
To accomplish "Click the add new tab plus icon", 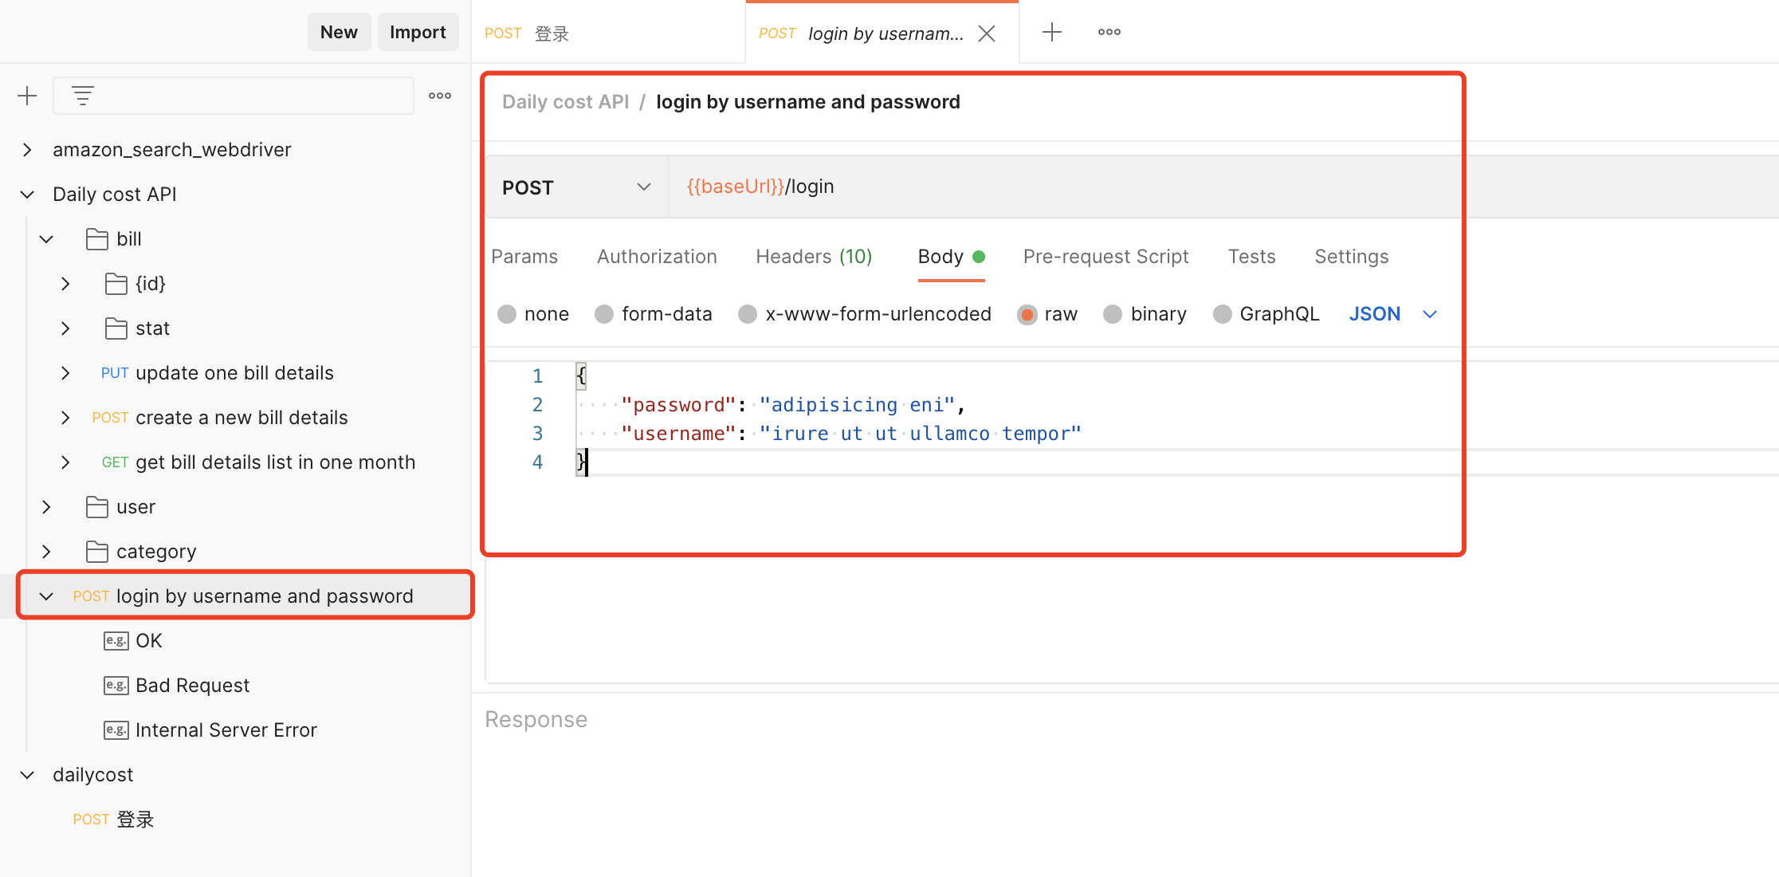I will 1052,30.
